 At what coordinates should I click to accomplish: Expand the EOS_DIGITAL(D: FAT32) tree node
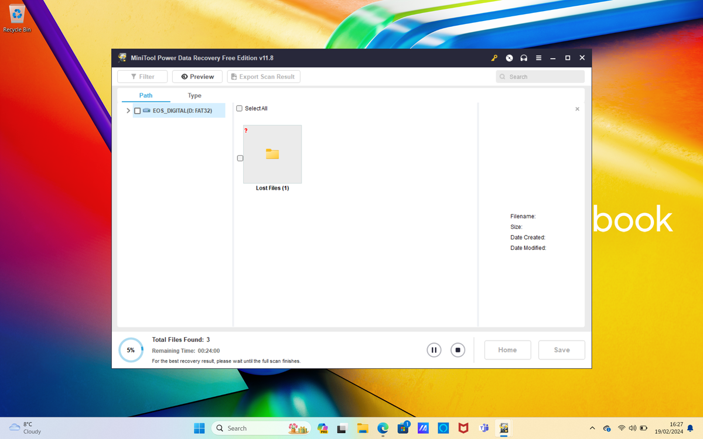(x=128, y=110)
